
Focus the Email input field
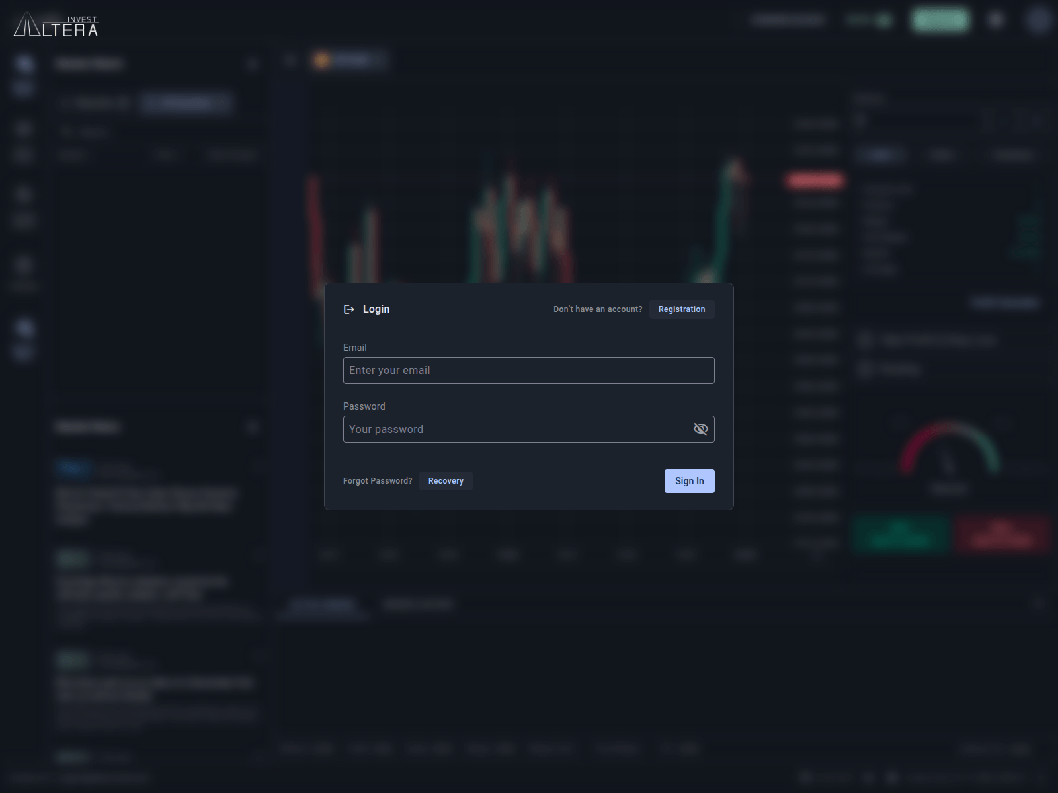click(x=528, y=370)
